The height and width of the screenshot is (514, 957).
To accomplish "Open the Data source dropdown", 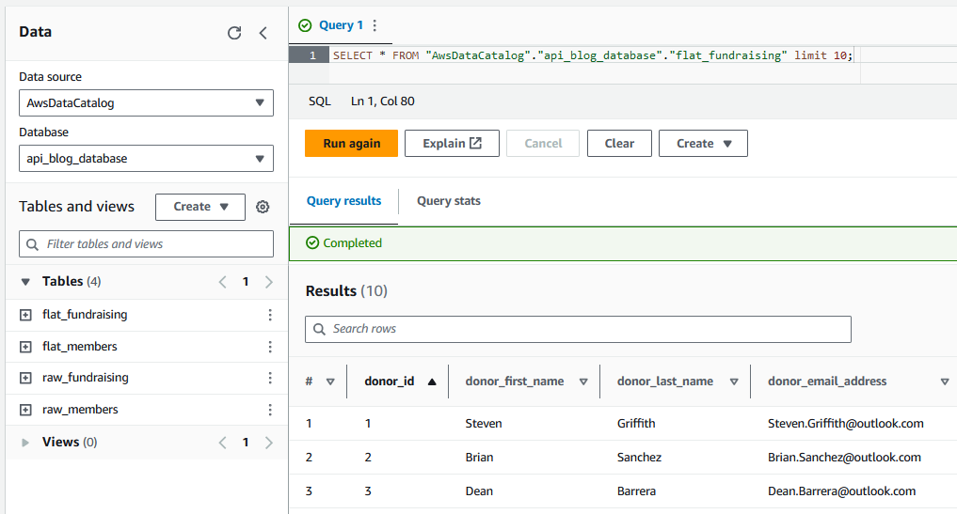I will (x=146, y=103).
